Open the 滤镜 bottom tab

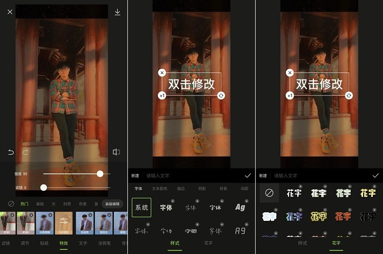click(x=6, y=243)
